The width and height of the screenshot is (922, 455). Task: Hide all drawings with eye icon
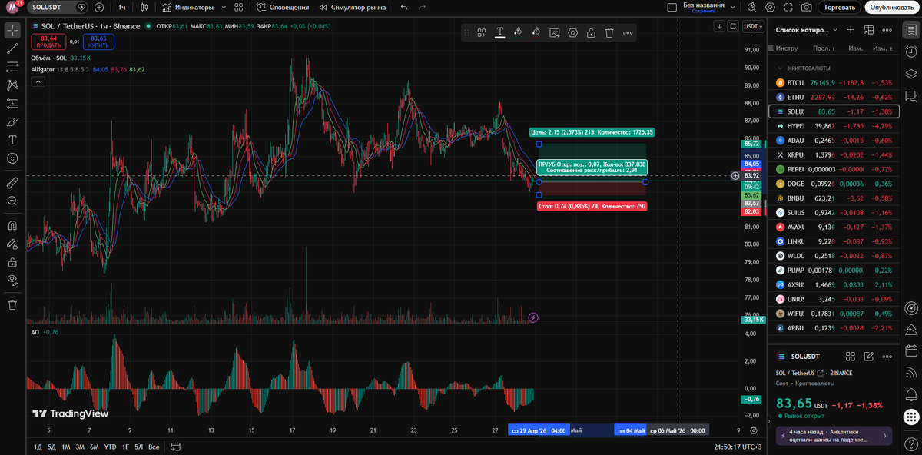click(x=12, y=280)
